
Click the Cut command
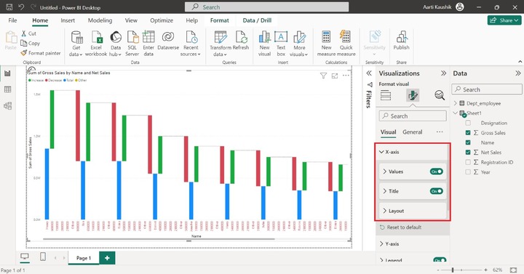tap(28, 33)
